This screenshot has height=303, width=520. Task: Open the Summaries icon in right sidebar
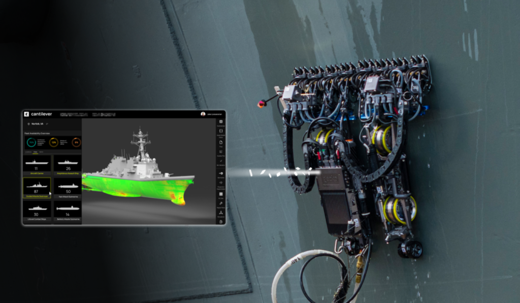point(221,122)
